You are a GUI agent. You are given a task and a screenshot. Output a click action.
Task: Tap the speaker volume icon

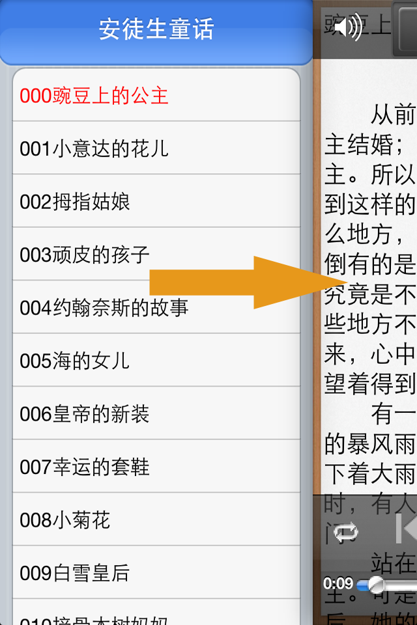[x=347, y=27]
